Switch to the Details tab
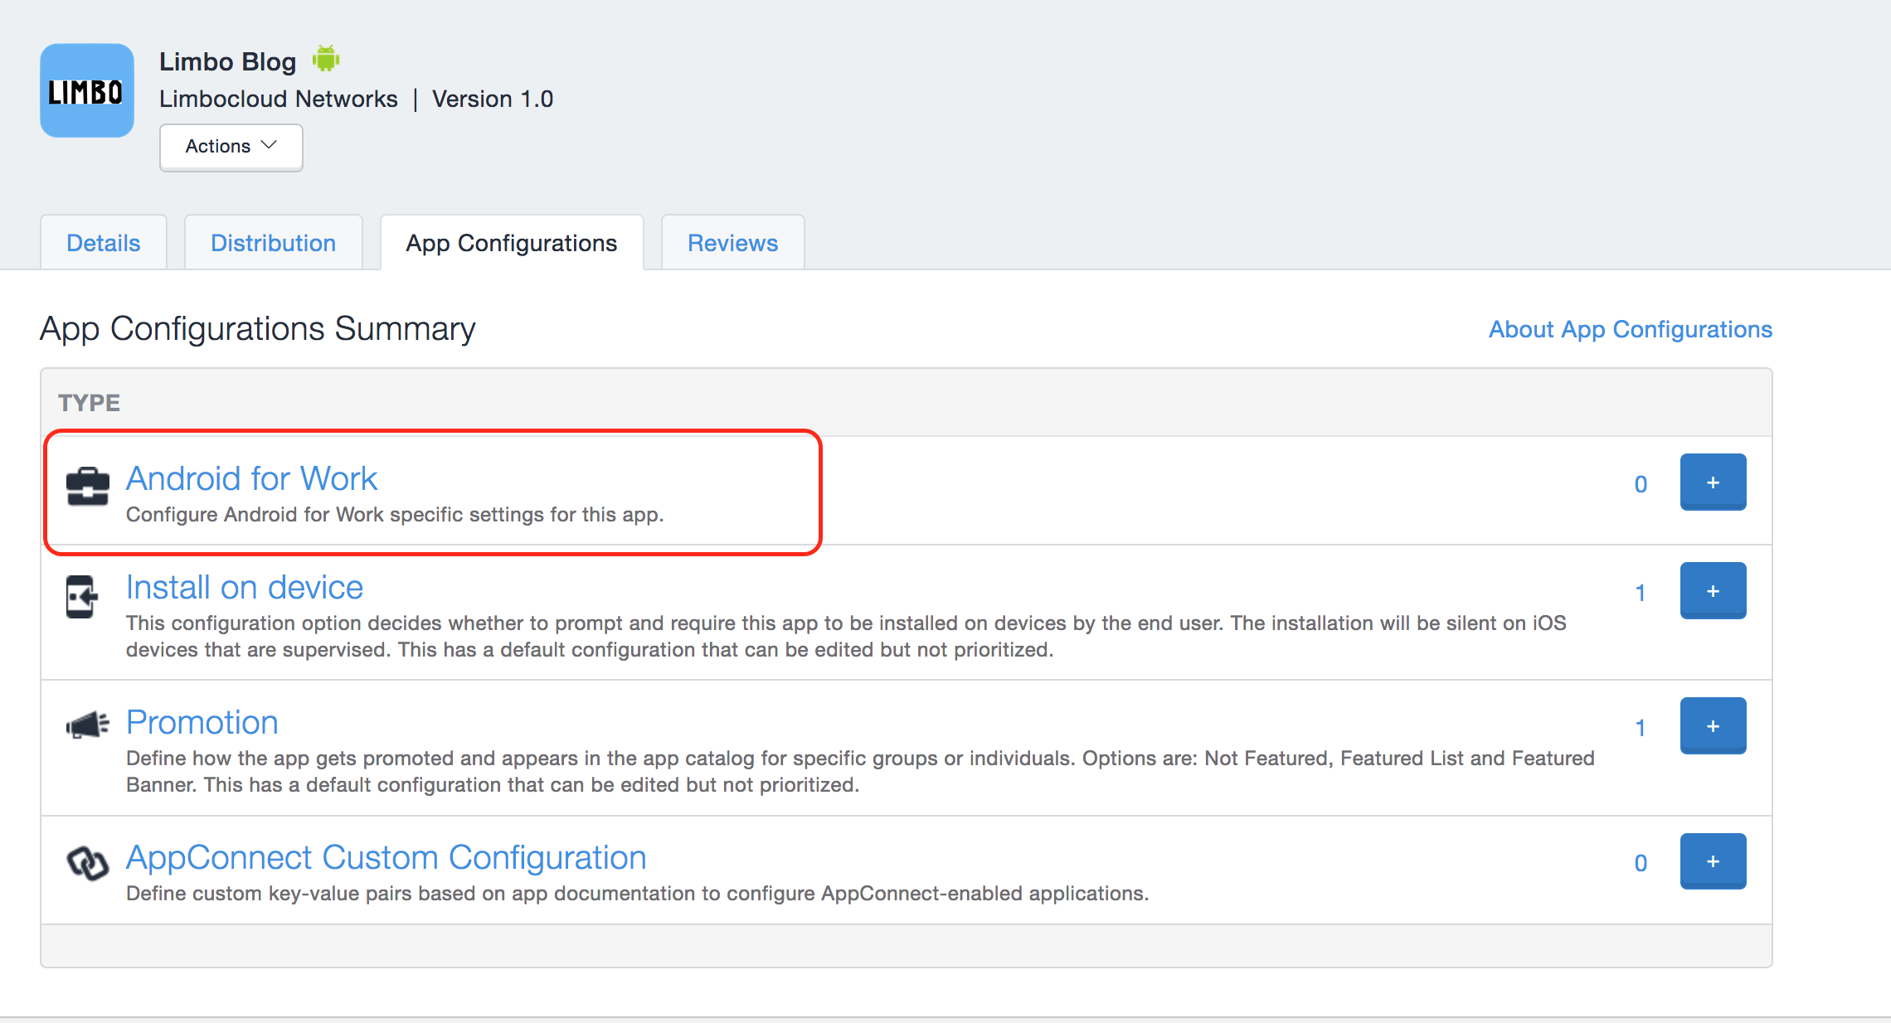The width and height of the screenshot is (1891, 1023). (x=103, y=242)
